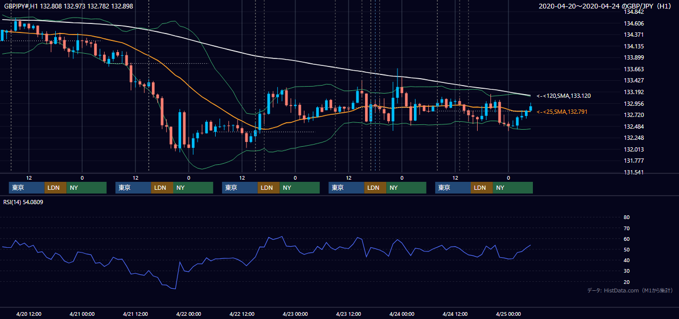The image size is (679, 319).
Task: Click price axis value 133.663
Action: [633, 69]
